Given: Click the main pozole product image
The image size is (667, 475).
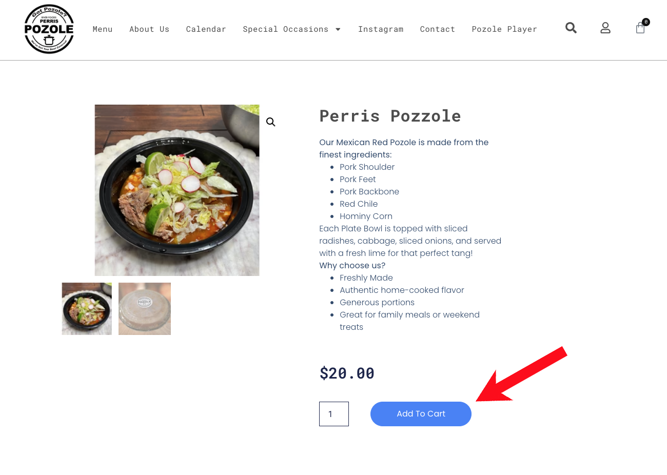Looking at the screenshot, I should pyautogui.click(x=177, y=190).
